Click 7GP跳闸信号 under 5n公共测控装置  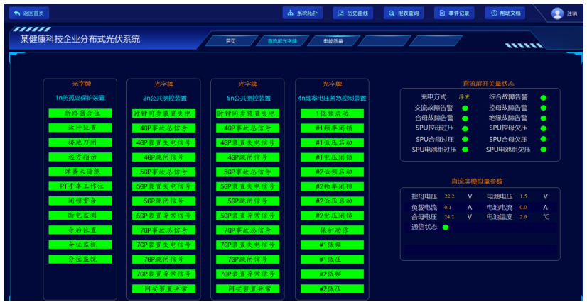tap(247, 259)
